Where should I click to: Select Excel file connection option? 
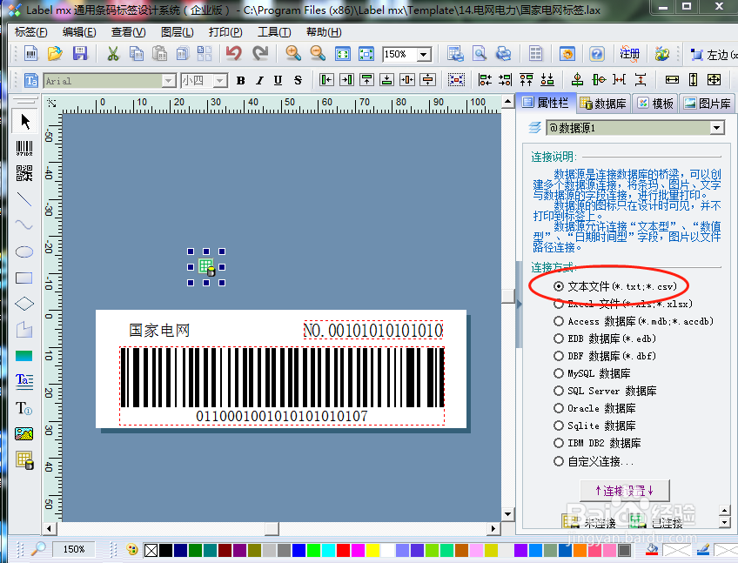point(623,304)
